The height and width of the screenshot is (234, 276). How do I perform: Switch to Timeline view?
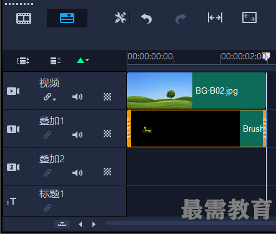[x=67, y=18]
